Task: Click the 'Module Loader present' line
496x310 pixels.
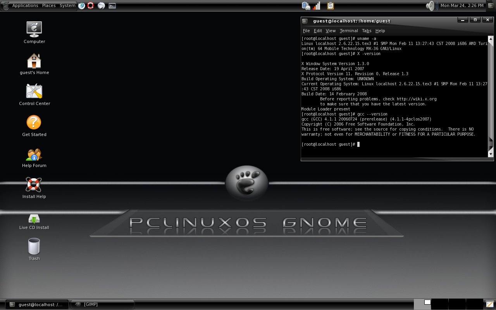Action: coord(326,109)
